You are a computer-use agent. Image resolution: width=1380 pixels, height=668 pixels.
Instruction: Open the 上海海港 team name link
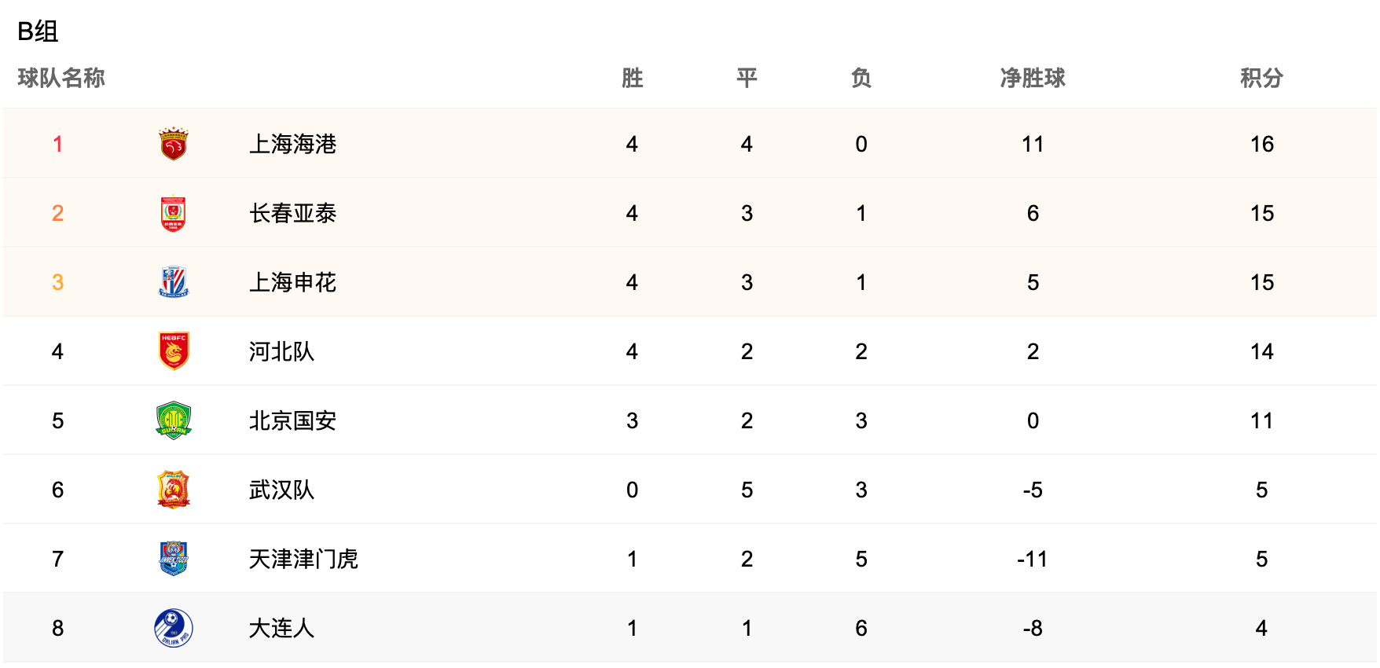coord(292,144)
